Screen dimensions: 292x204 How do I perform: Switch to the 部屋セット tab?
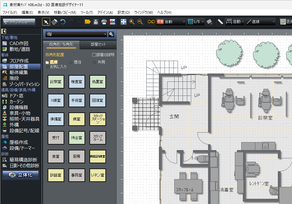[x=98, y=44]
